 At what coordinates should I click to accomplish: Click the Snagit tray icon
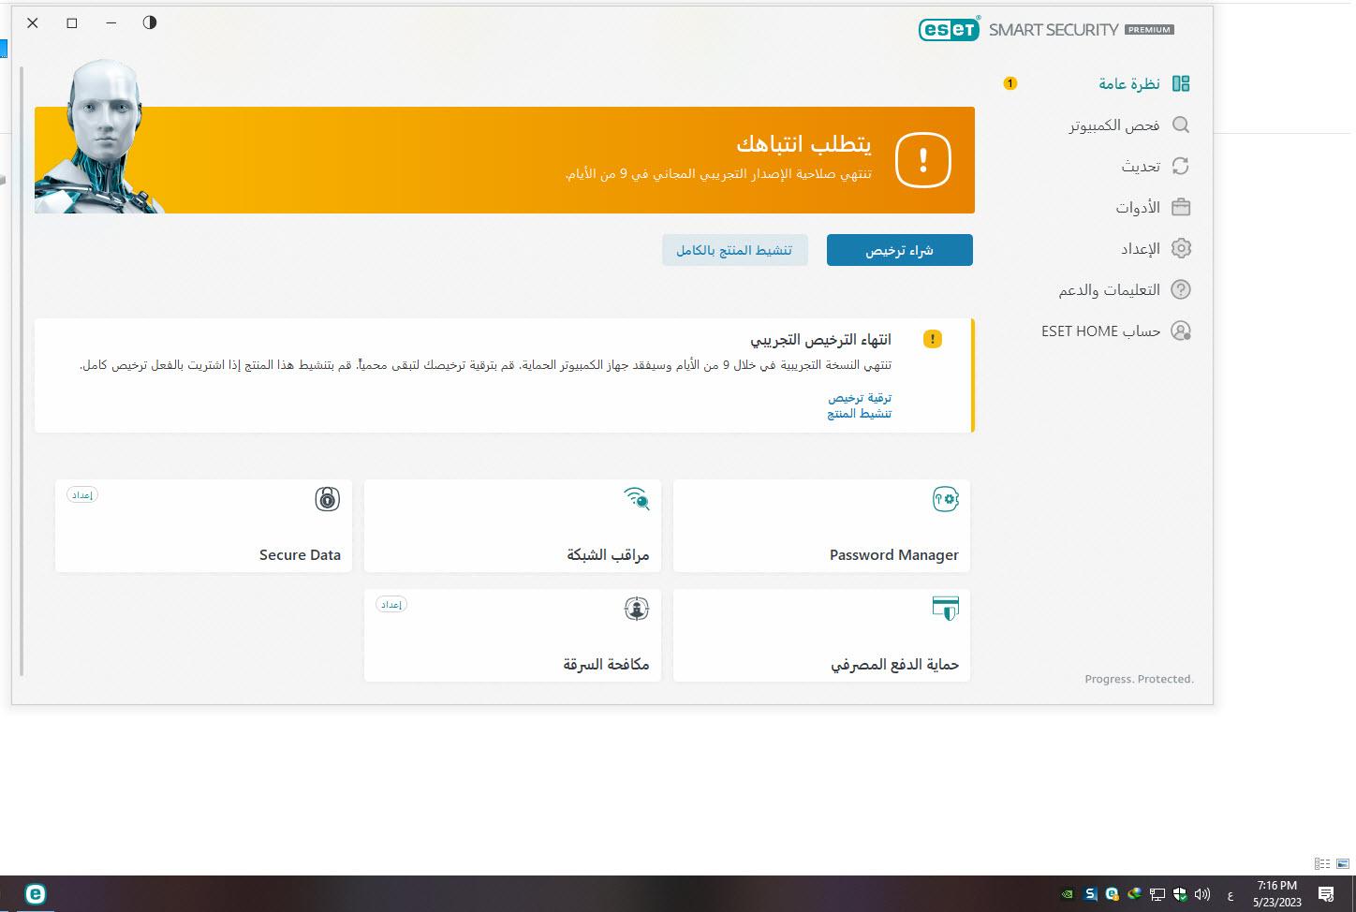click(1090, 894)
